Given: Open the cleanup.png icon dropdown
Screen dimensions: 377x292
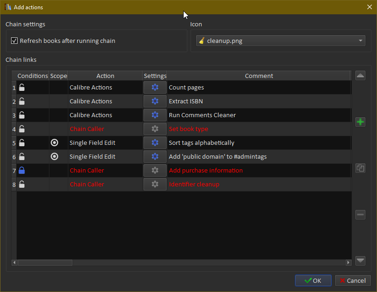Looking at the screenshot, I should point(281,41).
